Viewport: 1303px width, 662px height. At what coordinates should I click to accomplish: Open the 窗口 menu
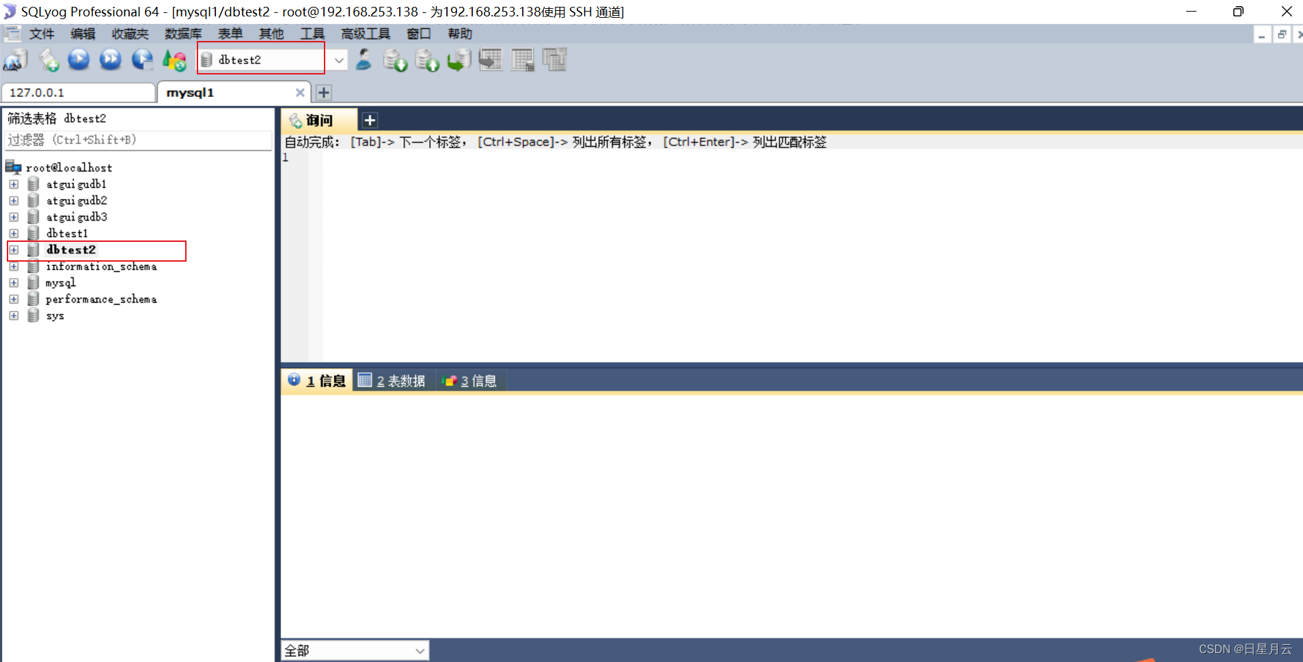(419, 33)
